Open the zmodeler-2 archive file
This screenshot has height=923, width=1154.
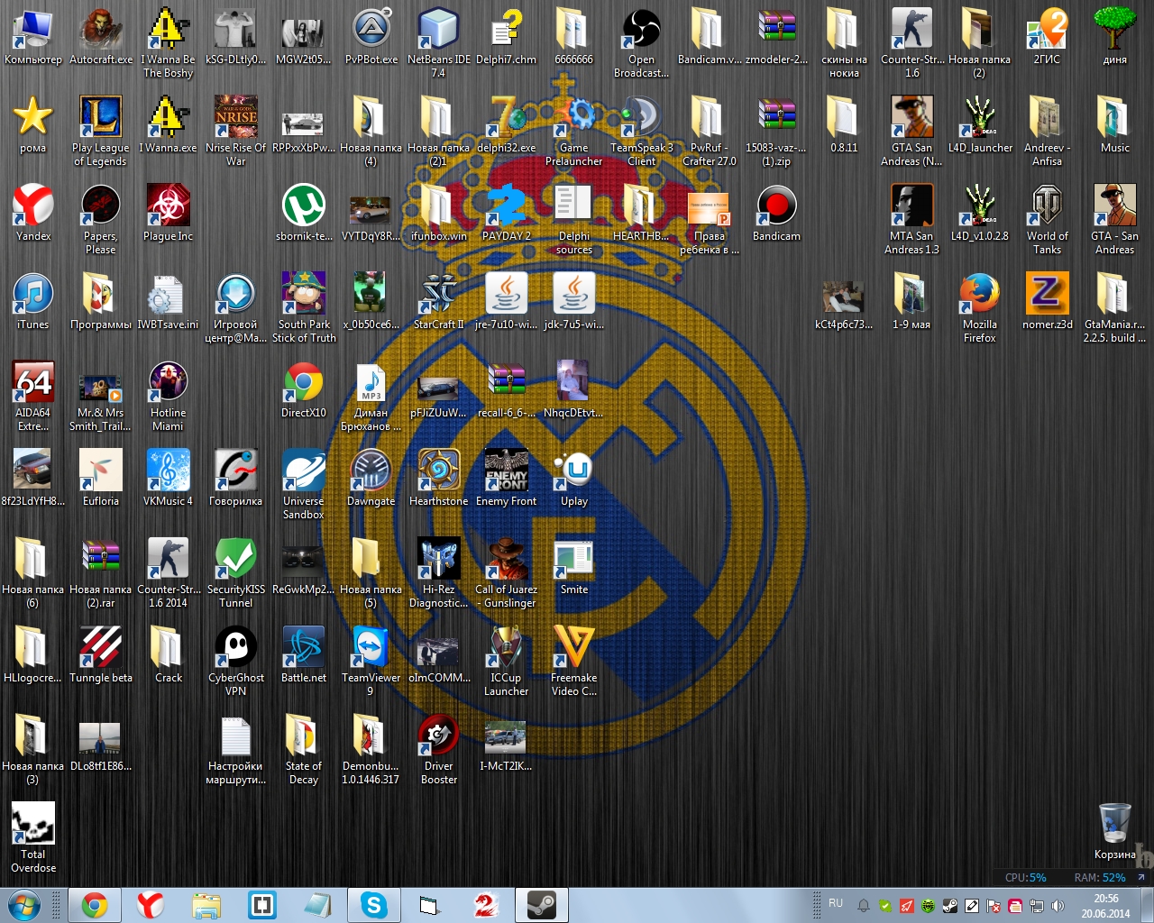[776, 37]
